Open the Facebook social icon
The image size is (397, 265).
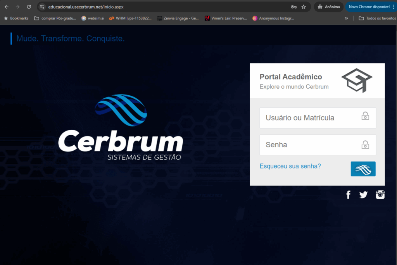pyautogui.click(x=349, y=194)
